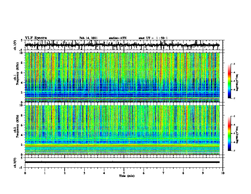Click the "-3" label on ch.1 color bar

pyautogui.click(x=234, y=64)
